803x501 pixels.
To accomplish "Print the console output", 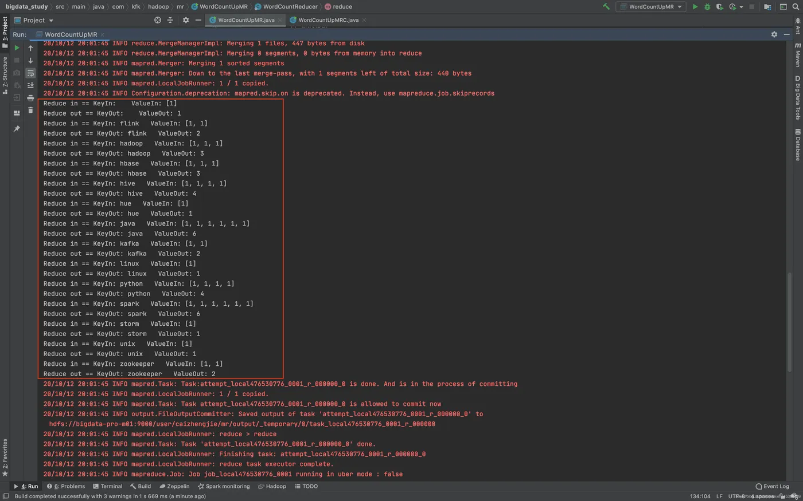I will tap(30, 98).
